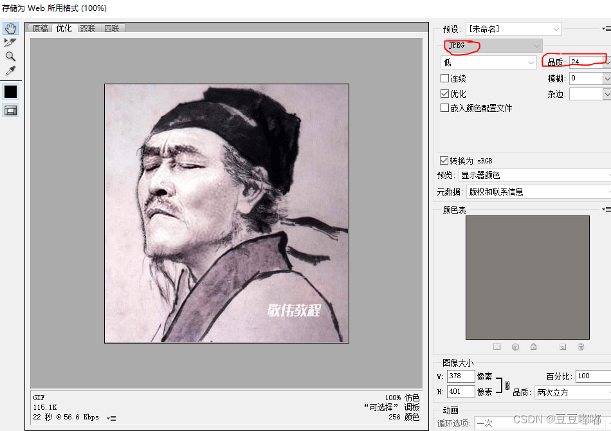Click the black eyedropper color swatch
Screen dimensions: 611x431
click(x=10, y=92)
